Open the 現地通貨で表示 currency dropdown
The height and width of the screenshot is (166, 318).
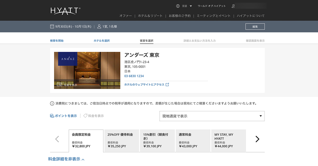[x=212, y=116]
